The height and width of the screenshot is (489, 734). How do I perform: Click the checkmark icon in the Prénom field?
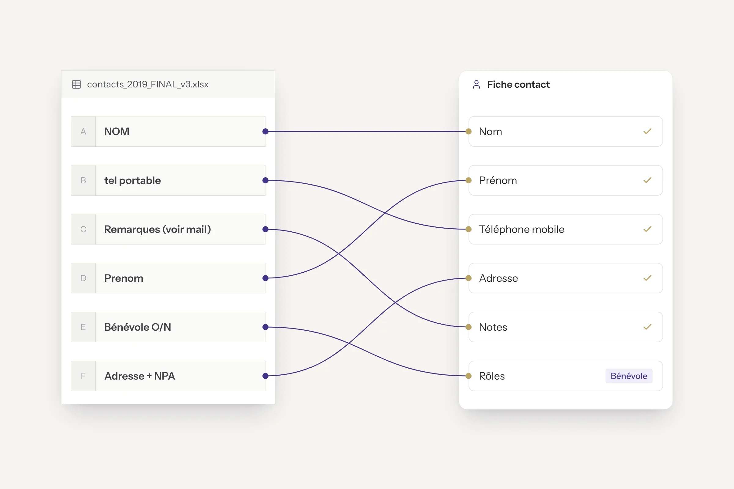647,180
